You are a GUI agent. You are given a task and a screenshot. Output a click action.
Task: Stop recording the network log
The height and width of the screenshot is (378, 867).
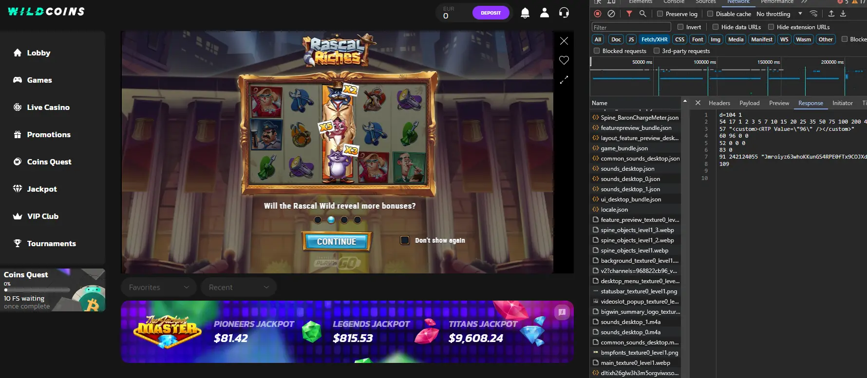point(598,14)
